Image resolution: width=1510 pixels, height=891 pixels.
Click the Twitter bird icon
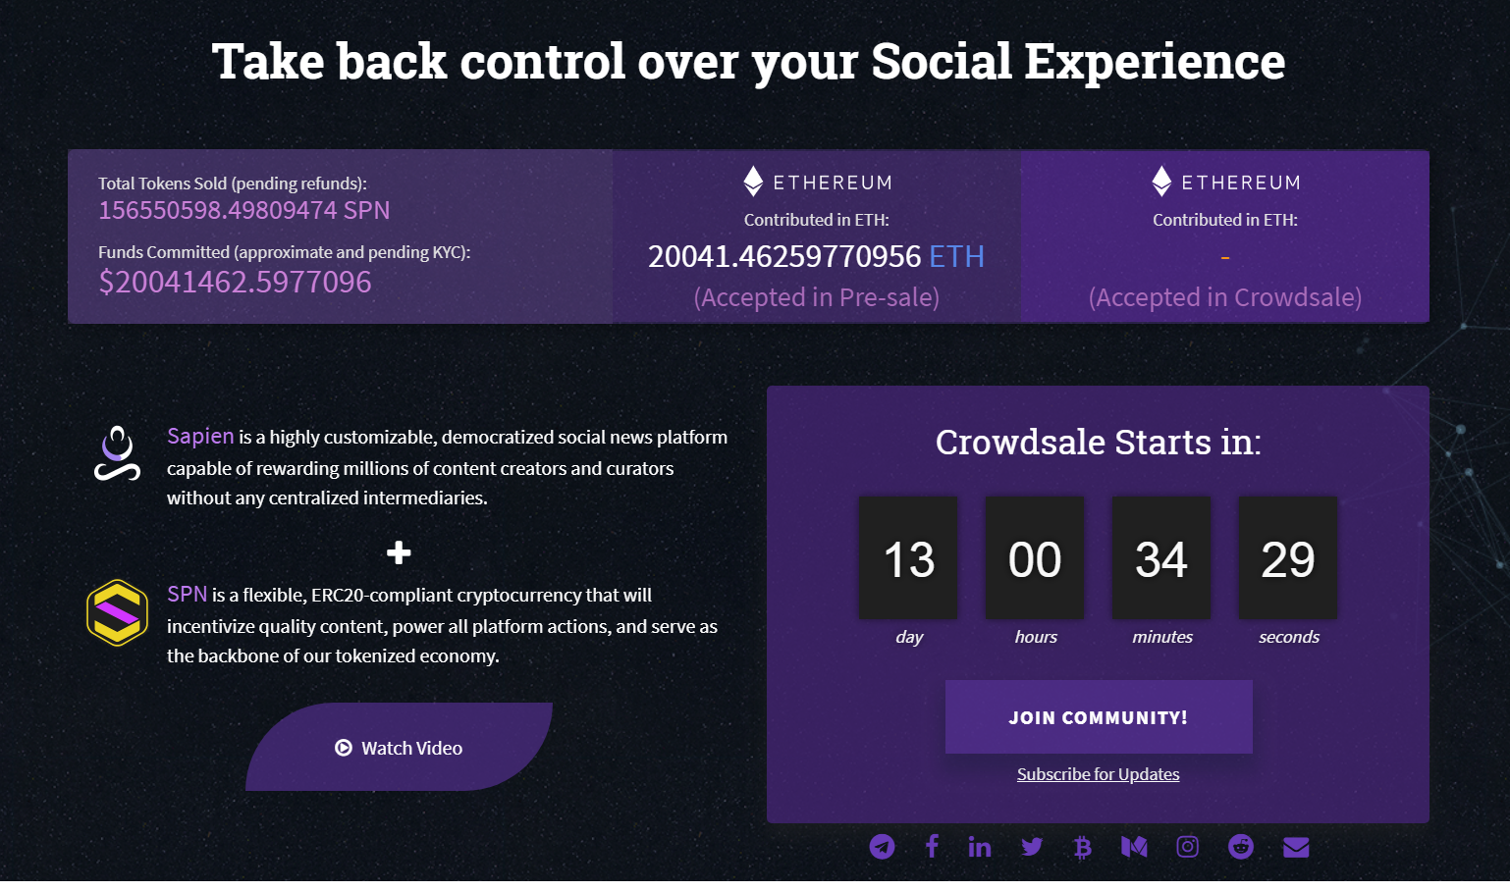pyautogui.click(x=1032, y=847)
